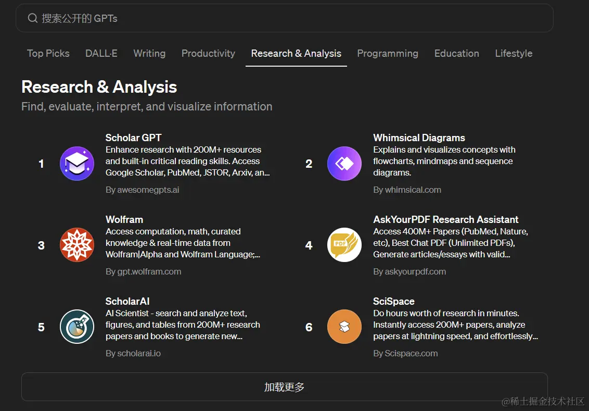This screenshot has width=589, height=411.
Task: Open the ScholarAI title
Action: point(127,301)
